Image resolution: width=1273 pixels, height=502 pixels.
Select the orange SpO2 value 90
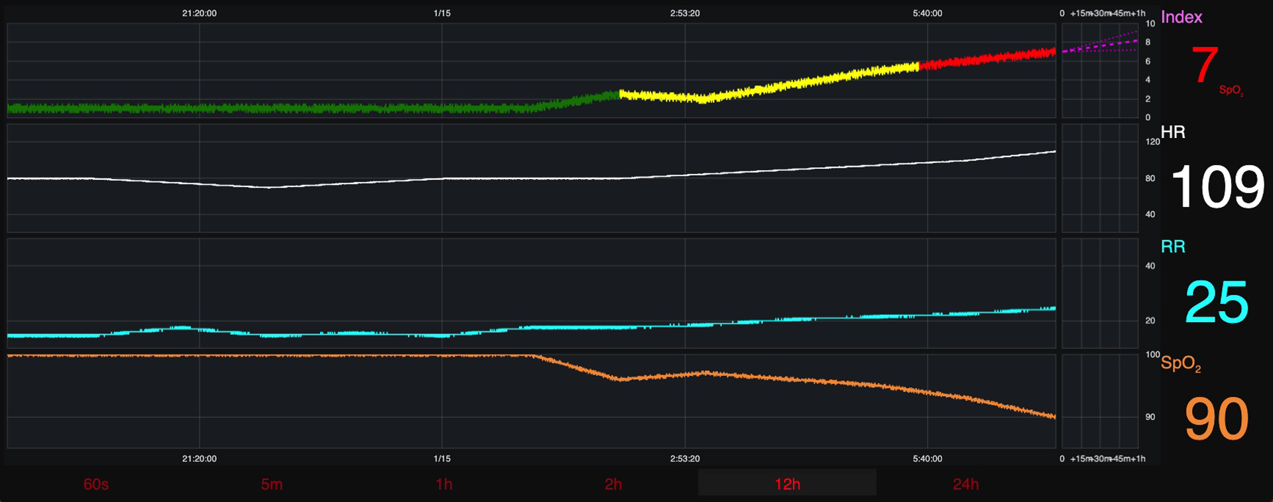tap(1217, 418)
